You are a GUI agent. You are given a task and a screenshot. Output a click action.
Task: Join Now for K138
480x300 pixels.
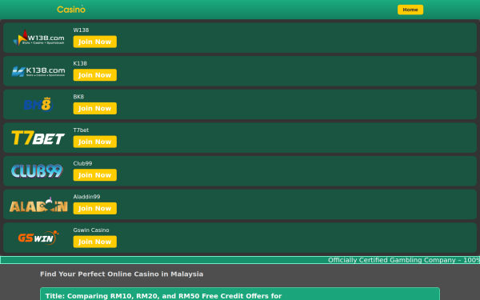tap(95, 75)
